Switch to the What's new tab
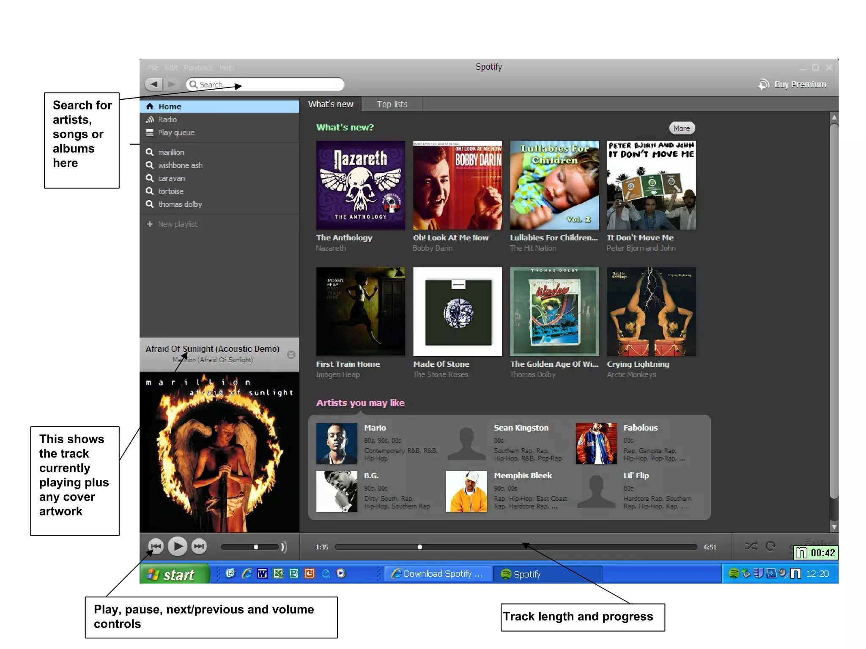The image size is (866, 649). coord(331,104)
